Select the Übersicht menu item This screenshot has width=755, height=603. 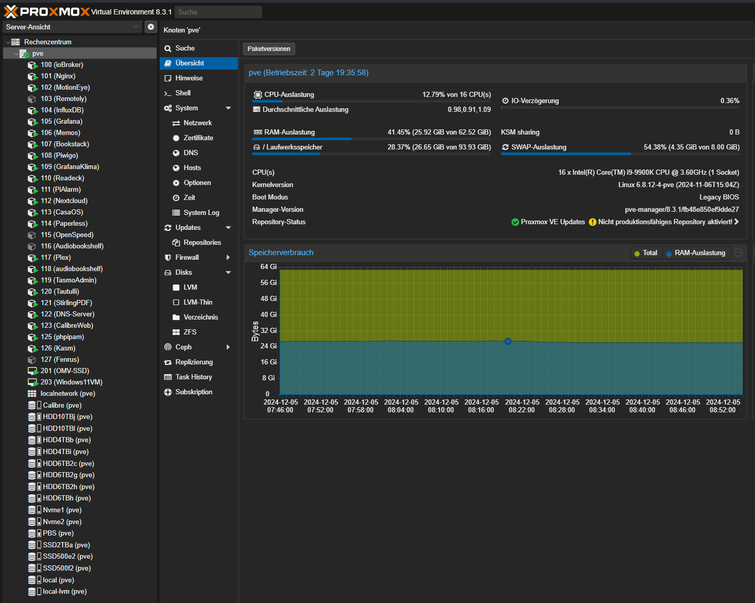click(199, 63)
